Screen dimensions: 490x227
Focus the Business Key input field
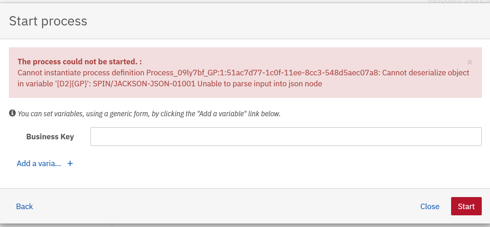click(x=286, y=137)
